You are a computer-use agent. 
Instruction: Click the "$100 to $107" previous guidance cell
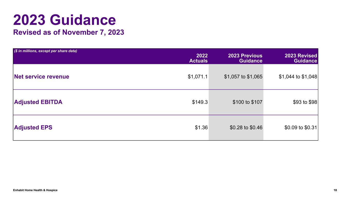tap(247, 102)
